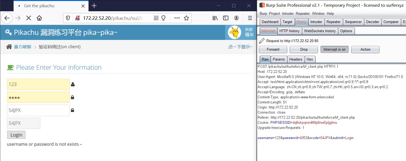Drop the intercepted request
Viewport: 406px width, 161px height.
(x=304, y=50)
